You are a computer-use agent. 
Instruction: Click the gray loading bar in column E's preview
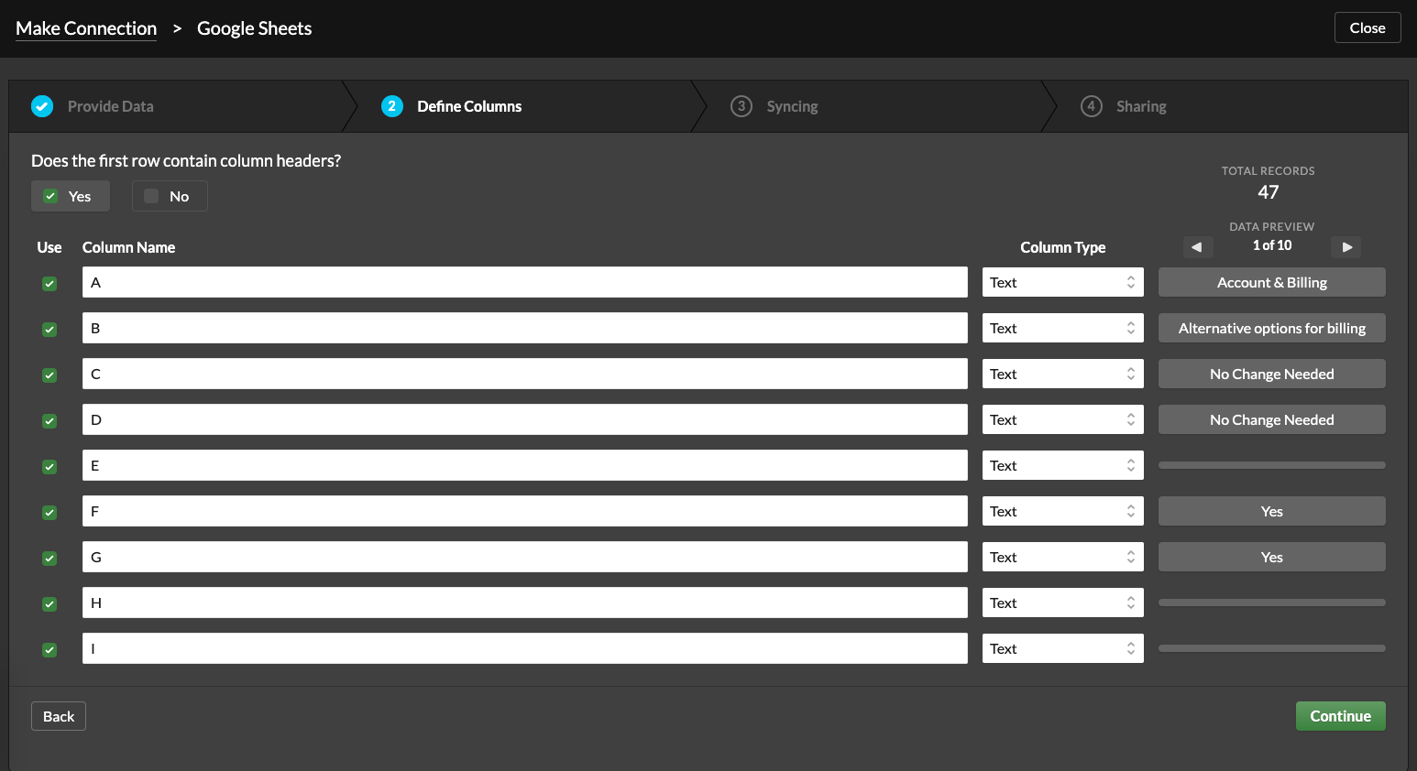(x=1271, y=465)
